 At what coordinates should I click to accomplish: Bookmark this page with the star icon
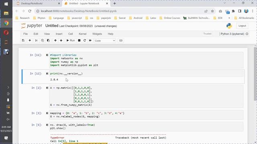click(212, 11)
